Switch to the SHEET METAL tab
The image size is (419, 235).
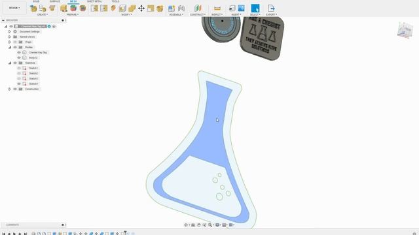[x=94, y=1]
